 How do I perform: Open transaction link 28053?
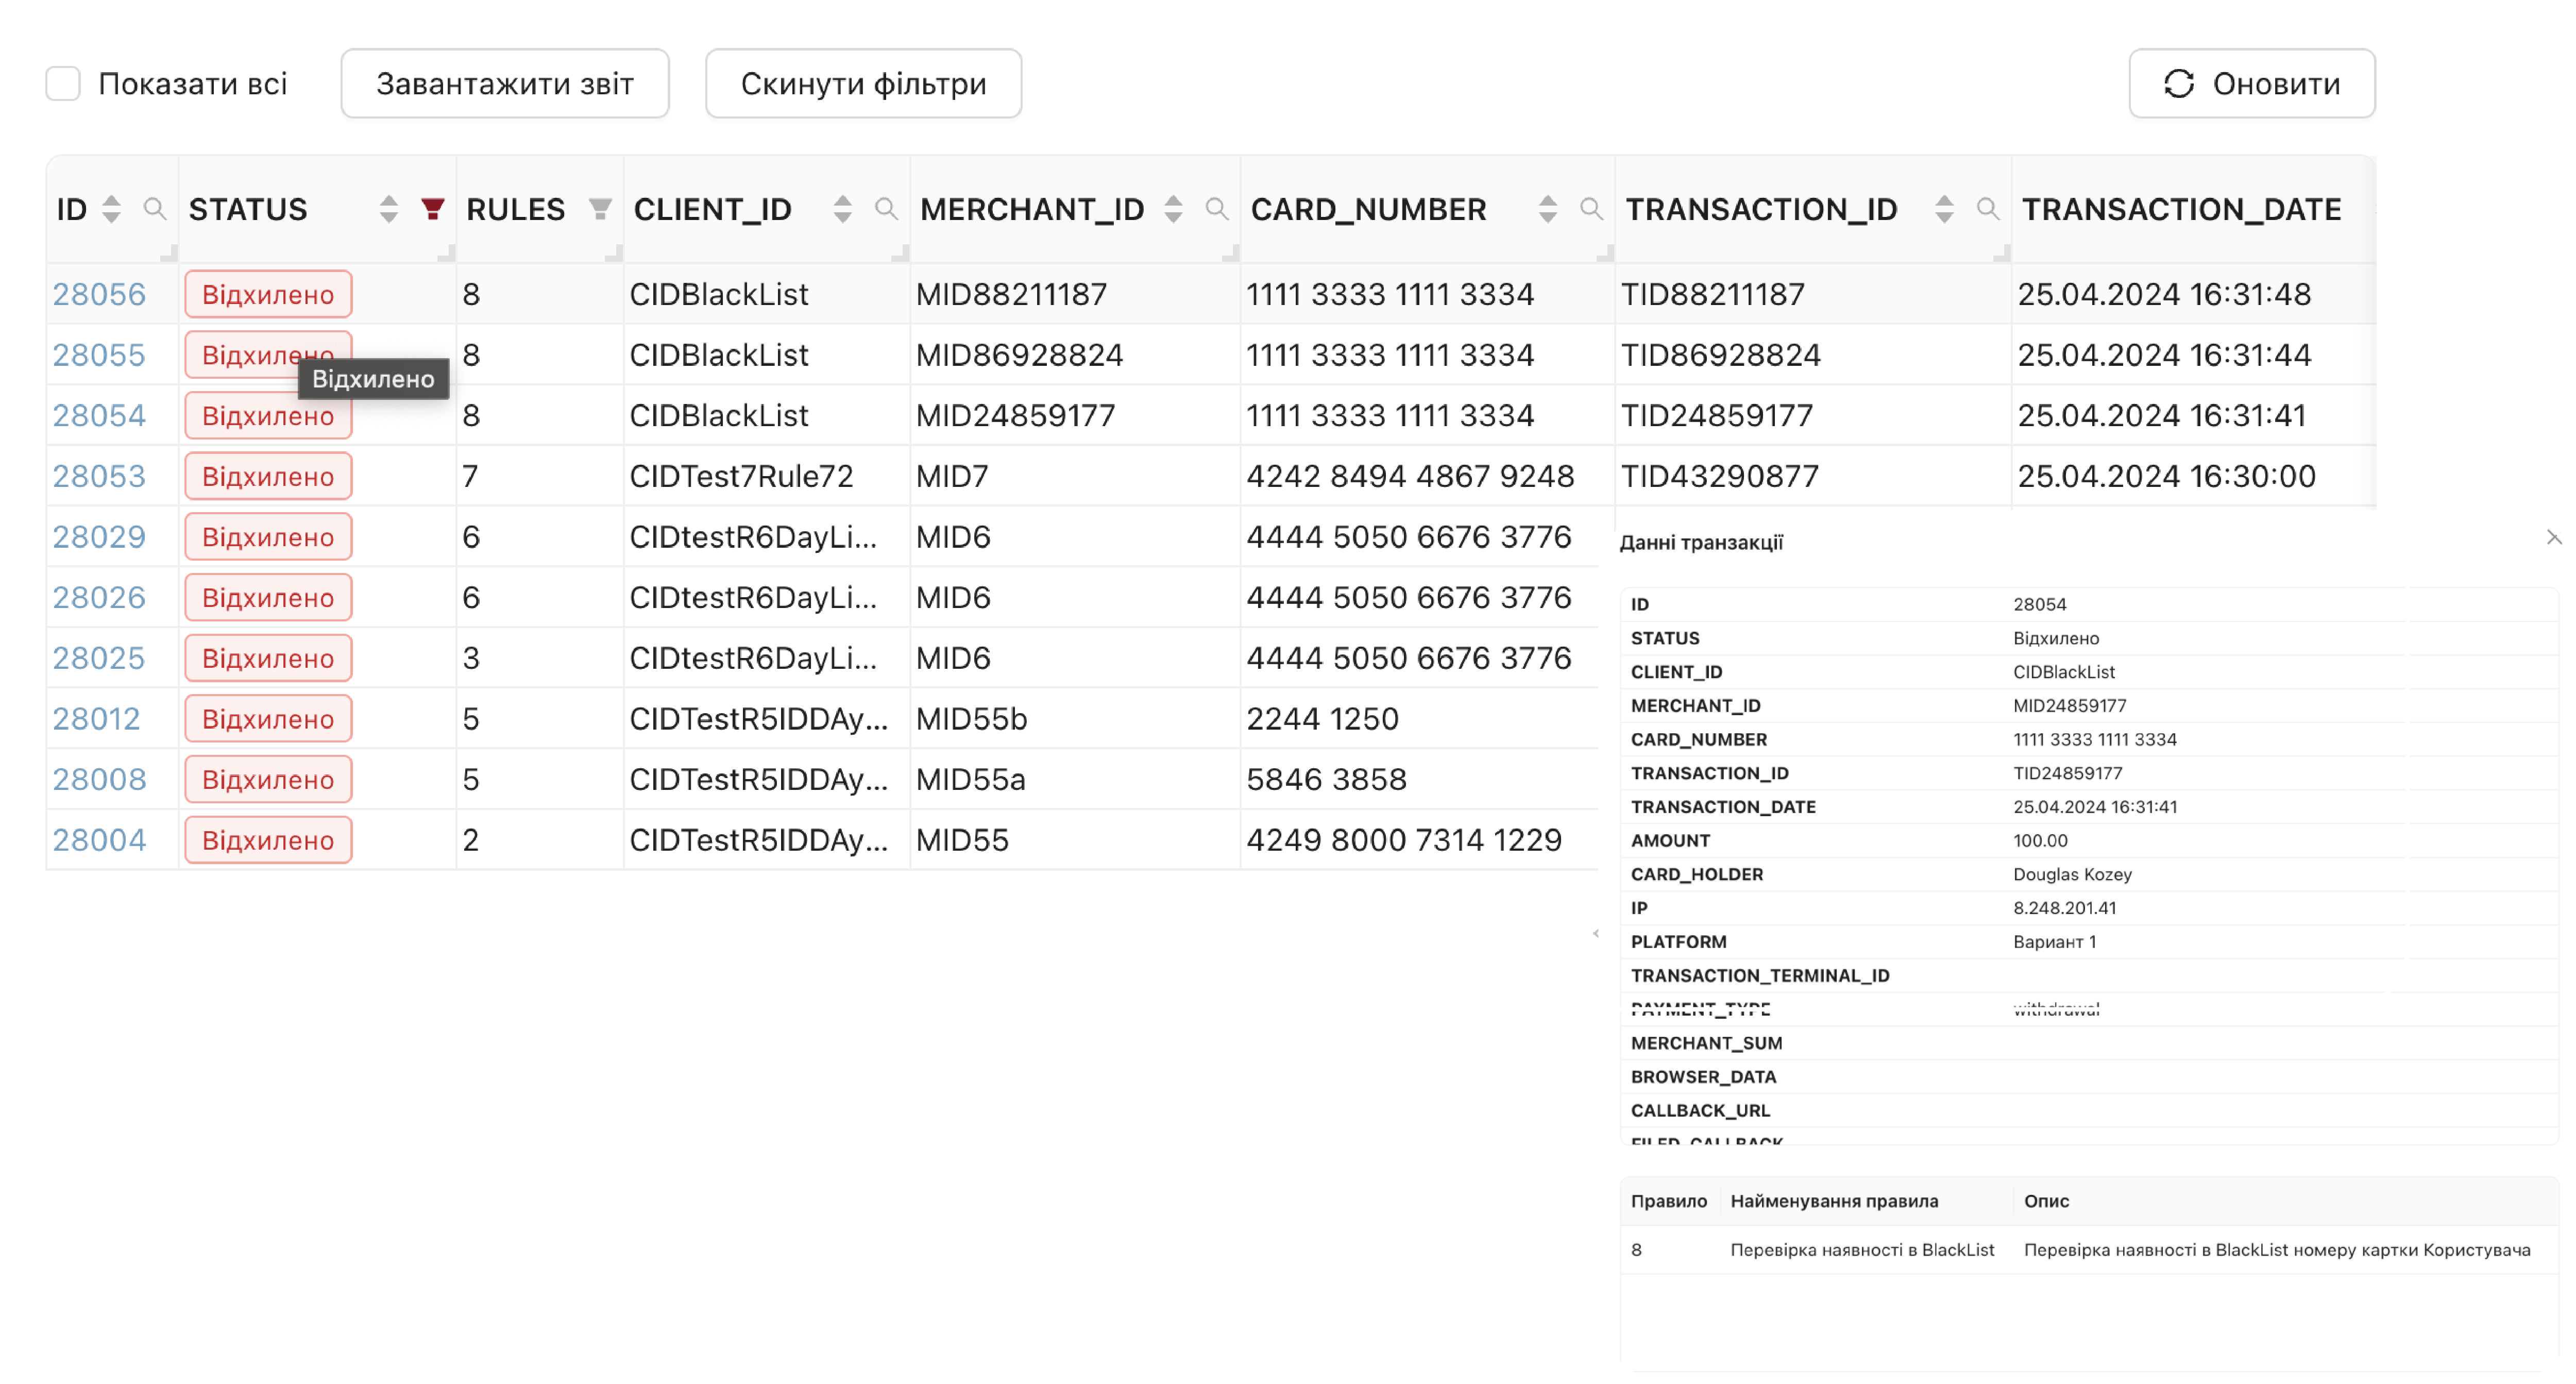coord(99,476)
